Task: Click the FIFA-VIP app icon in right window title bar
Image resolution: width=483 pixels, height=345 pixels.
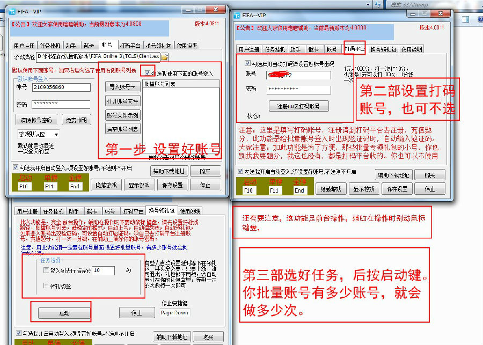Action: pos(237,16)
